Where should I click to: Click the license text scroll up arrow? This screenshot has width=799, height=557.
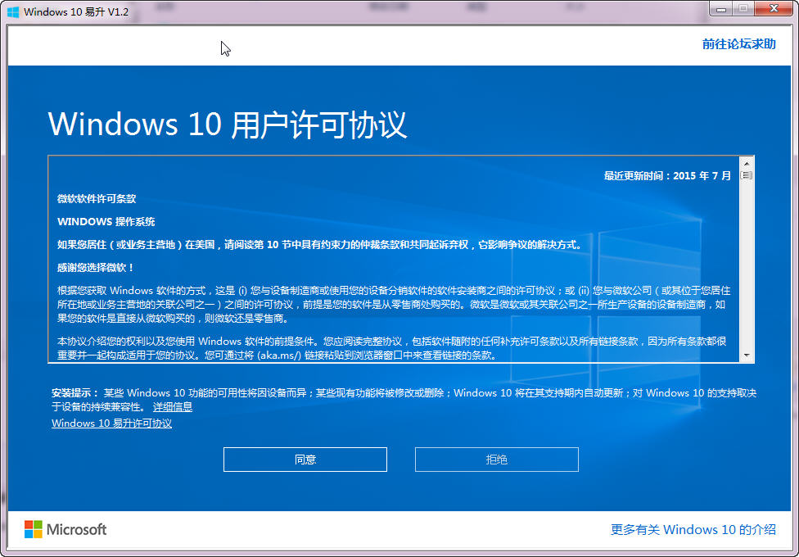747,164
